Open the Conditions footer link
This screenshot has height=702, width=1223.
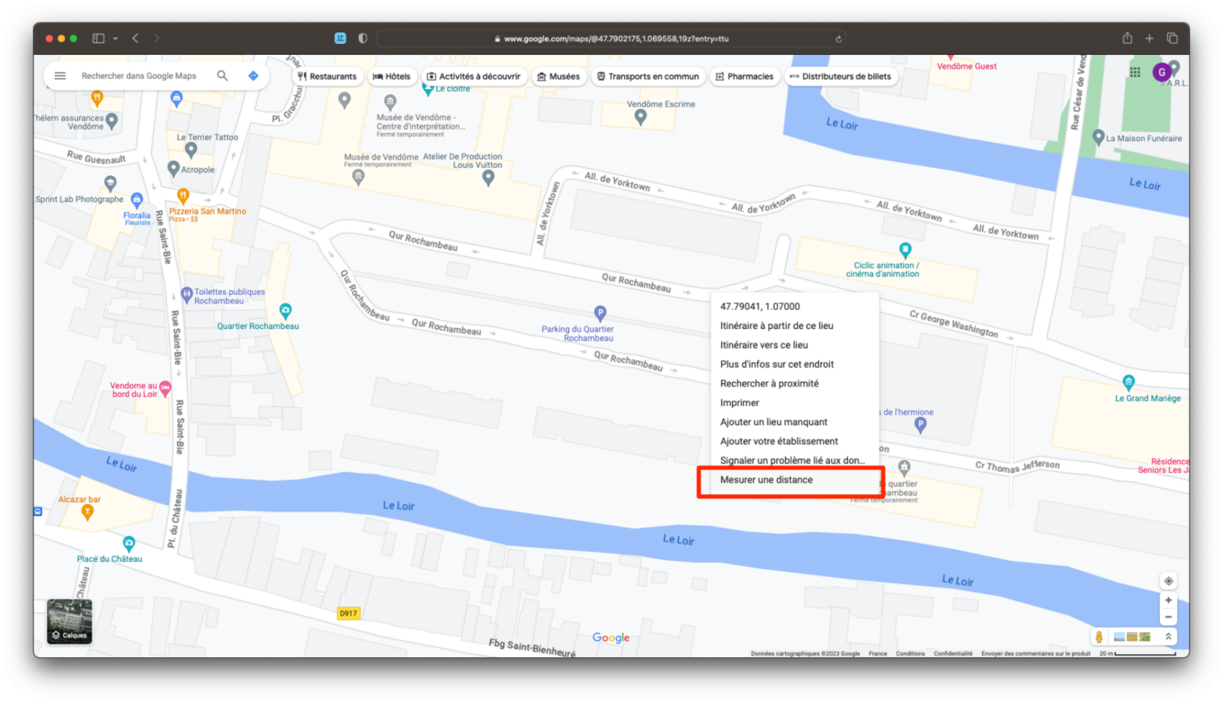click(x=910, y=653)
